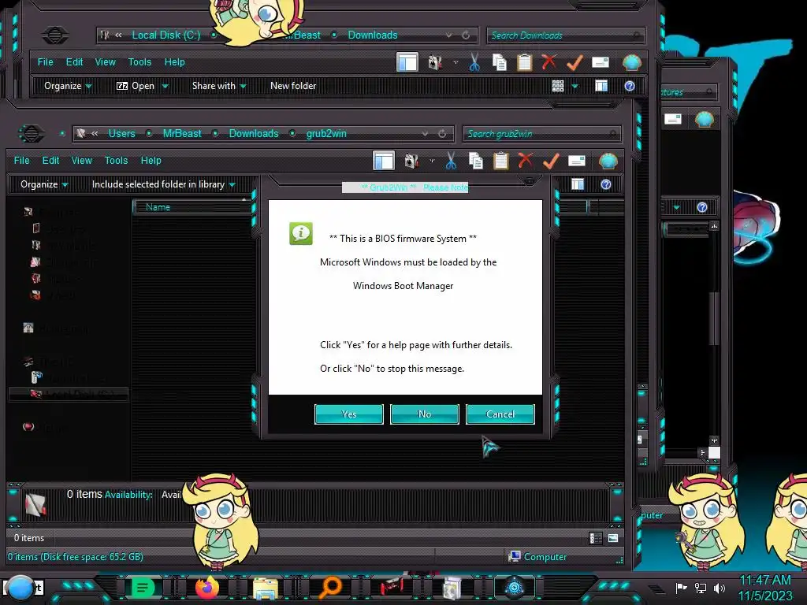
Task: Click clipboard Paste icon in Downloads window
Action: [x=524, y=63]
